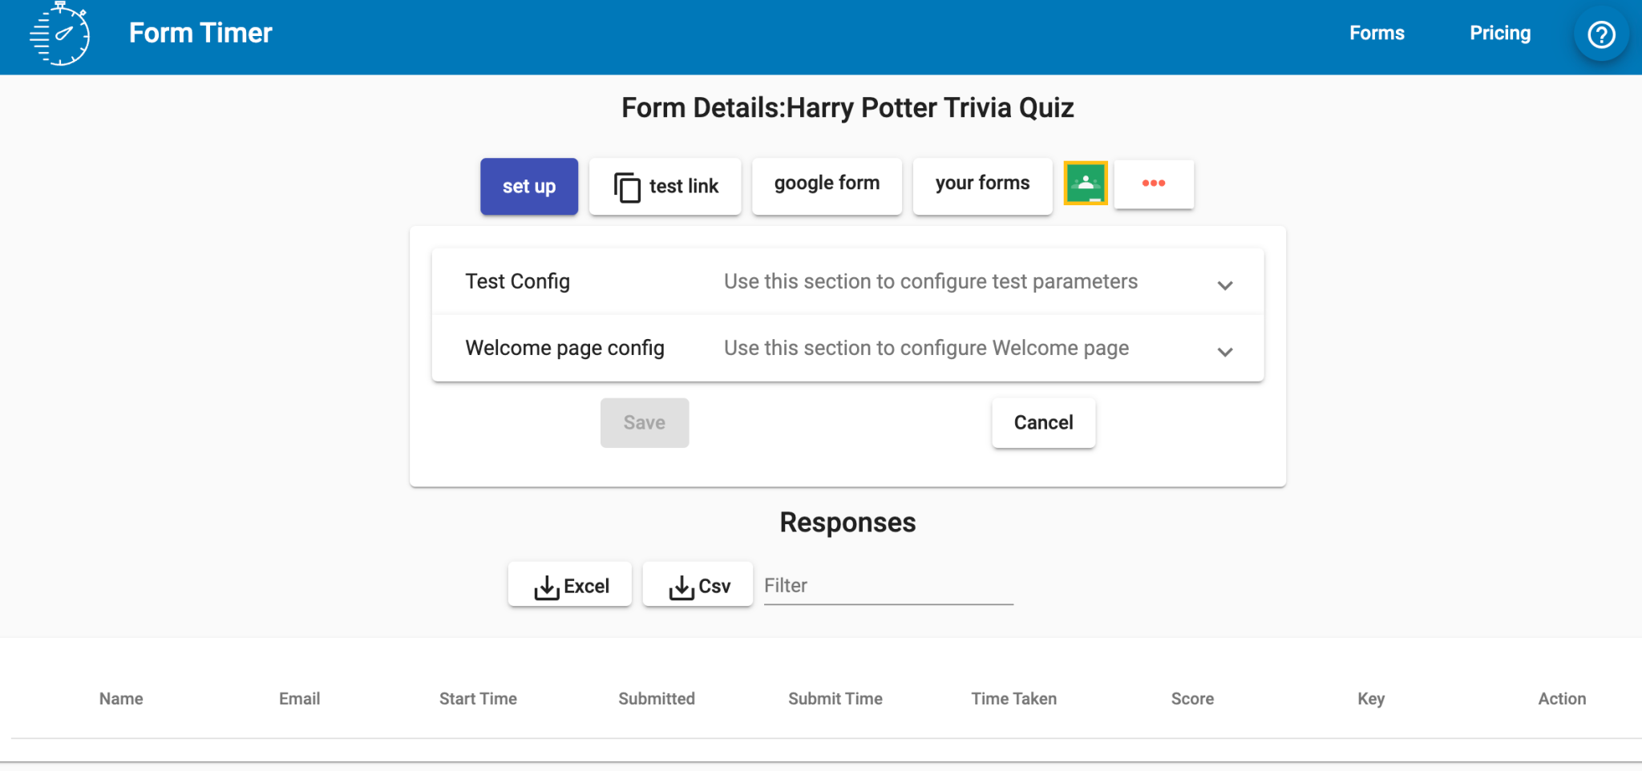Open the red three-dots more menu
1642x771 pixels.
pyautogui.click(x=1154, y=184)
